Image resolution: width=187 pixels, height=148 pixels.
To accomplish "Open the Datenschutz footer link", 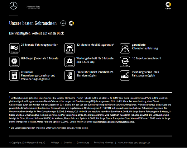I will [x=83, y=142].
